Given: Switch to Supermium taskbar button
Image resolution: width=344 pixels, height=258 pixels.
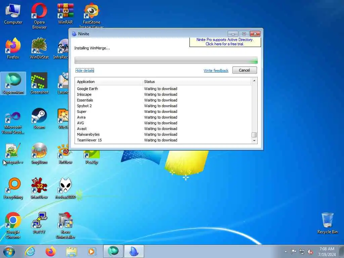Looking at the screenshot, I should pos(113,251).
